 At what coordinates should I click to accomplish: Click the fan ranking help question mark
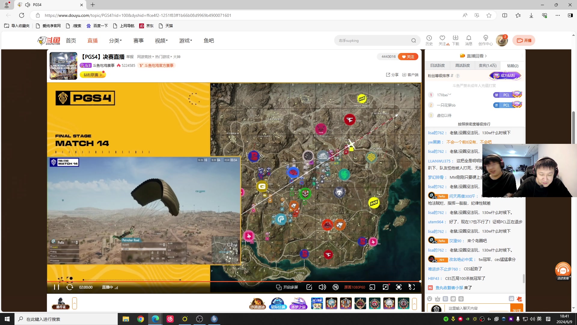pyautogui.click(x=458, y=76)
